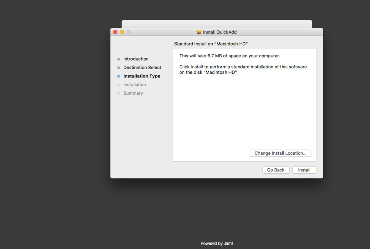The height and width of the screenshot is (249, 370).
Task: Click the Install QuickAdd window title
Action: point(220,32)
